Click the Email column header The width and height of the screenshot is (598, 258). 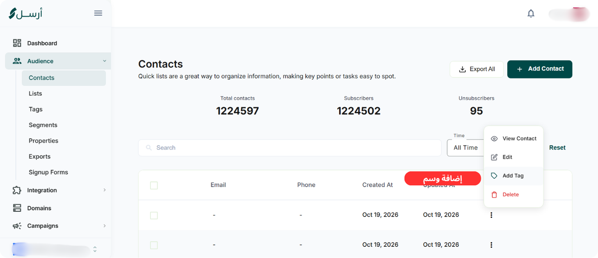218,185
